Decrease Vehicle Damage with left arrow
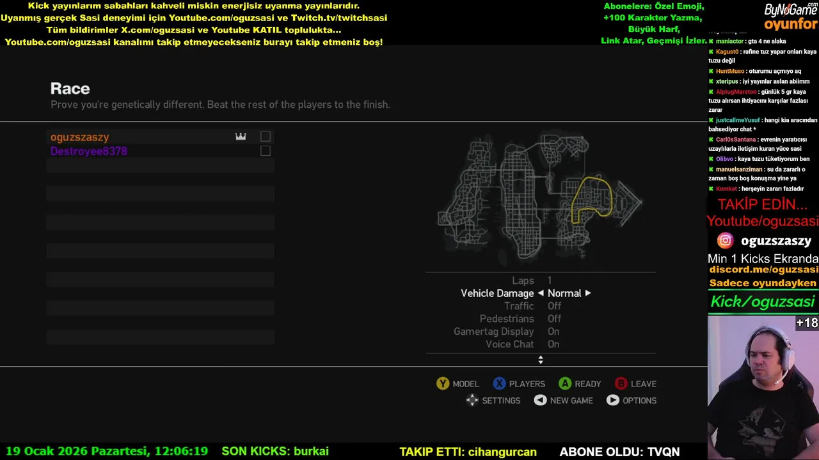819x460 pixels. 541,293
